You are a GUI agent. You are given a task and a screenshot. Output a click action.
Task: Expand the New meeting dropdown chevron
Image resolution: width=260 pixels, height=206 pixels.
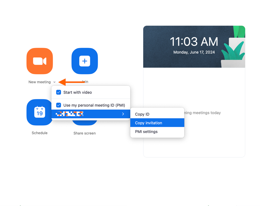tap(54, 82)
